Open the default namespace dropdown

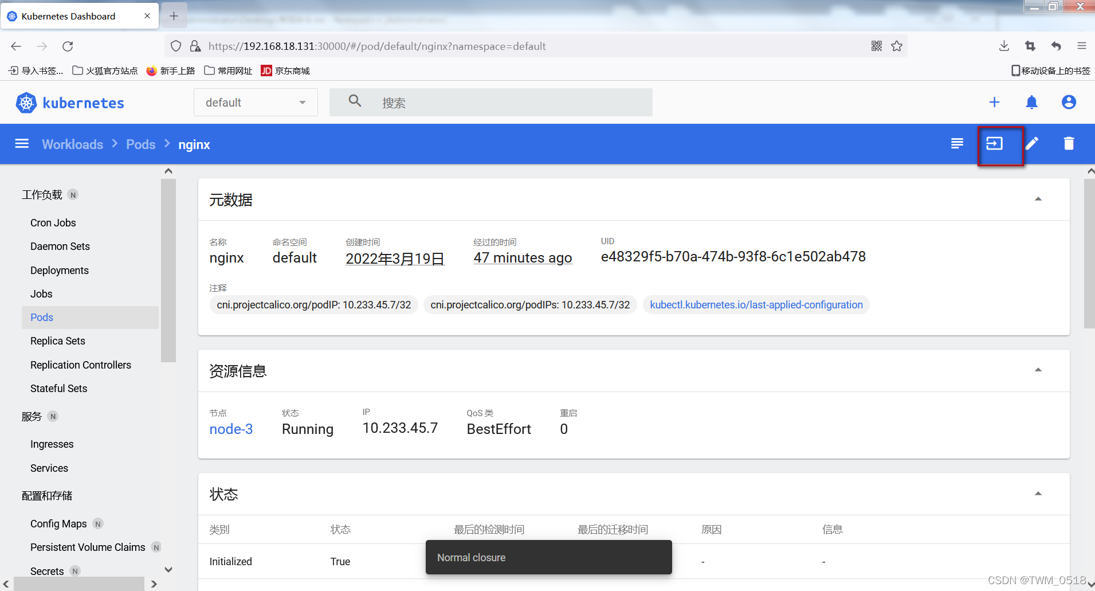pyautogui.click(x=256, y=103)
